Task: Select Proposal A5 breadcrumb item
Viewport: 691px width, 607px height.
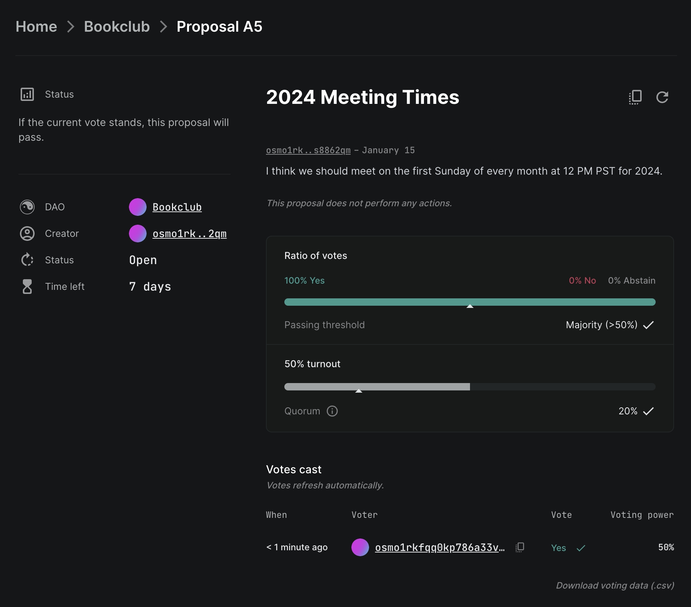Action: (x=219, y=27)
